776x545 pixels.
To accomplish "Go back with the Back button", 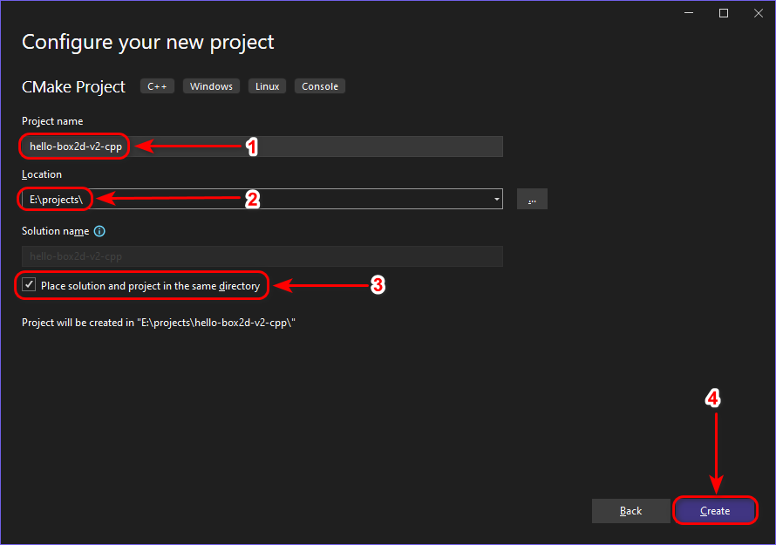I will (630, 511).
